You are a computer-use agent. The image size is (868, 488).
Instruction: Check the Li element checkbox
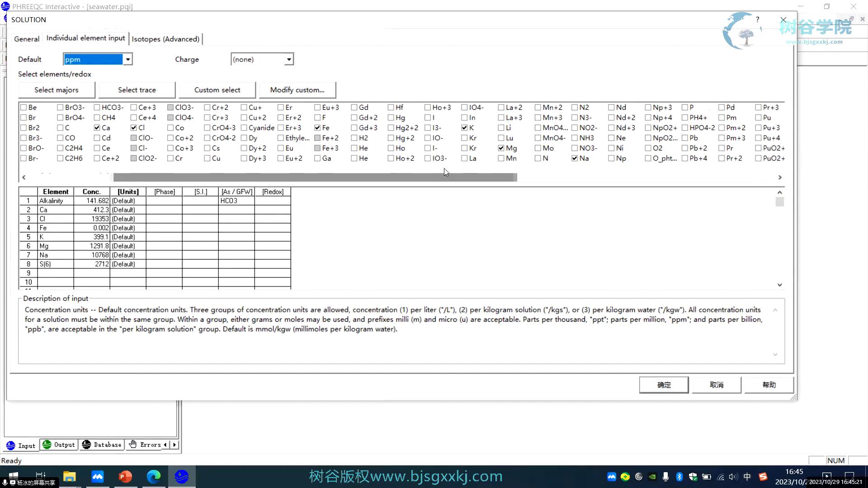tap(501, 128)
